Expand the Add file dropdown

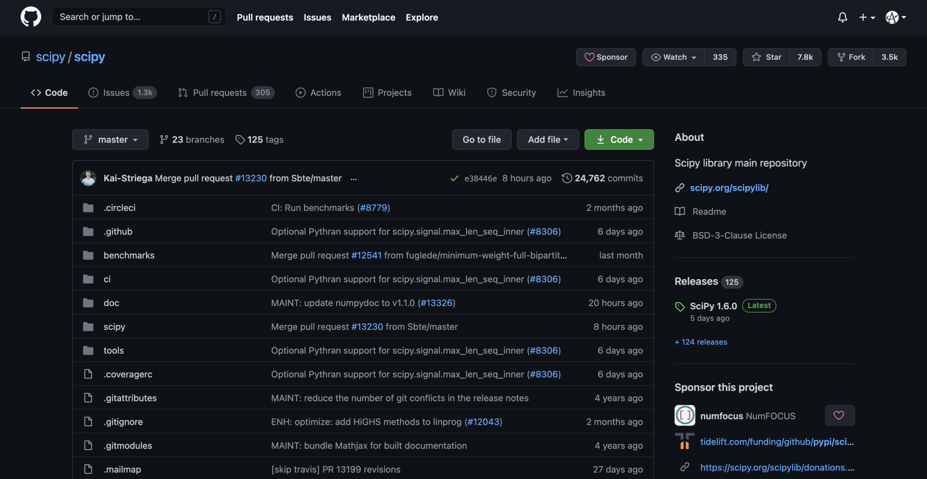[548, 140]
